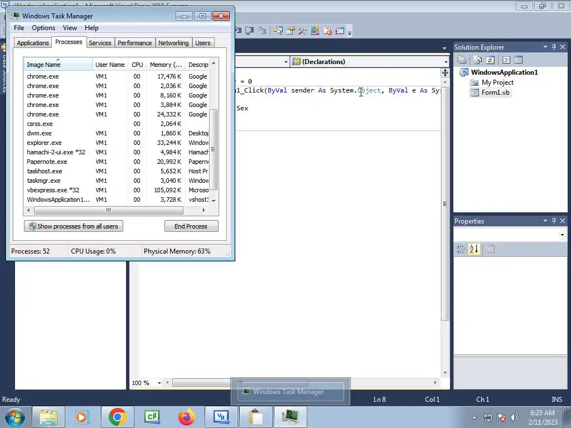Screen dimensions: 571x428
Task: Pin the Properties panel
Action: (554, 221)
